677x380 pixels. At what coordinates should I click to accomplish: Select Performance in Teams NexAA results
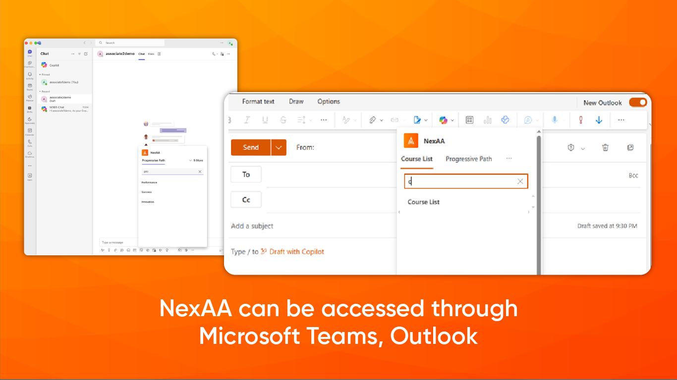pyautogui.click(x=149, y=182)
